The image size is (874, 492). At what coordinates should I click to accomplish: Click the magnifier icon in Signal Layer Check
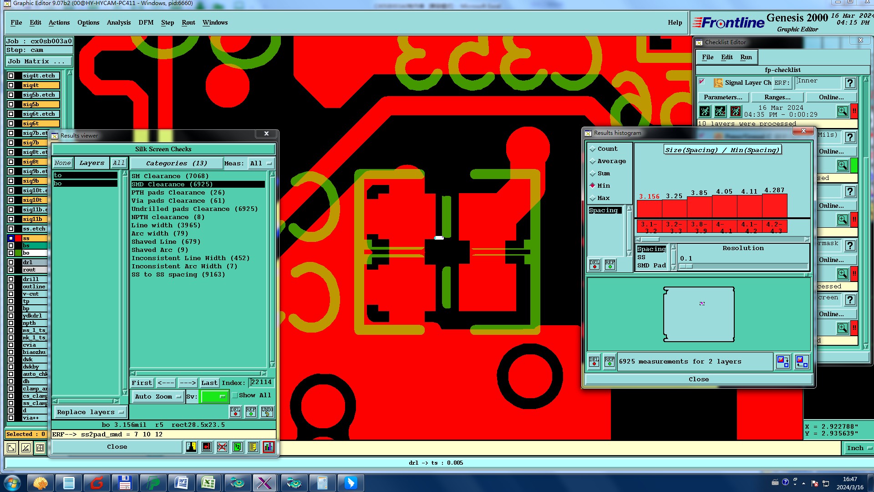tap(842, 111)
